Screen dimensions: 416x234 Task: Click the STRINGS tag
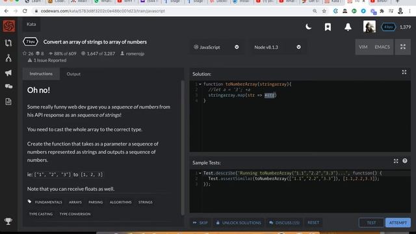(x=146, y=202)
